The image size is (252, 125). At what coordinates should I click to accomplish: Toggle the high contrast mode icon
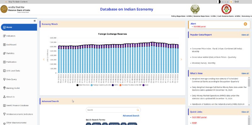[x=219, y=2]
